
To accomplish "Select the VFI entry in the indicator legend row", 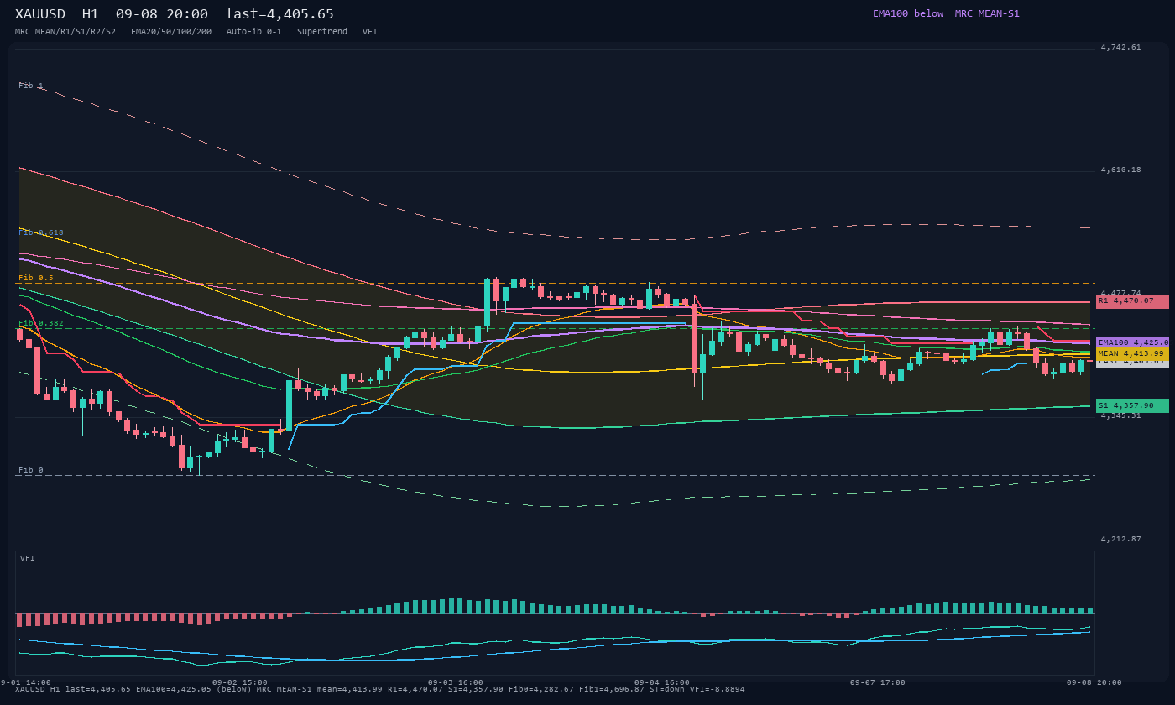I will tap(370, 31).
